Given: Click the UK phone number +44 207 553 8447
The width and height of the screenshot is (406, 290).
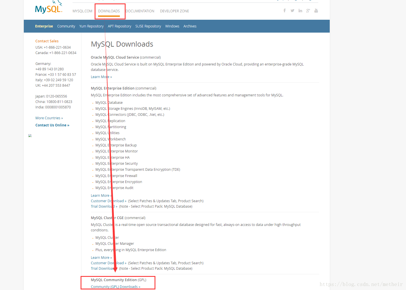Looking at the screenshot, I should (56, 86).
